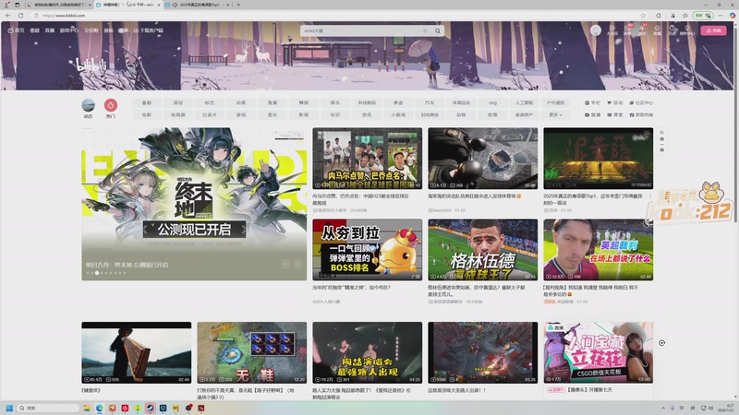Open the 科技数码 category chip
The height and width of the screenshot is (415, 739).
tap(367, 102)
